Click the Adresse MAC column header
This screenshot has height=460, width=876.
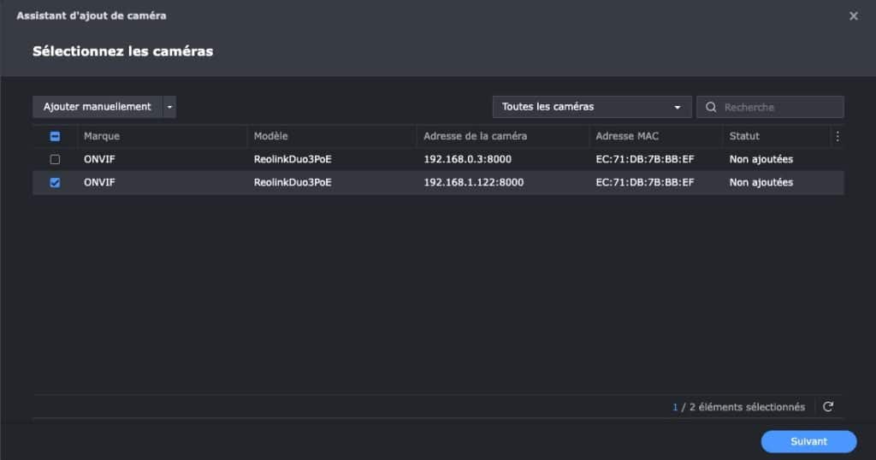click(x=627, y=136)
